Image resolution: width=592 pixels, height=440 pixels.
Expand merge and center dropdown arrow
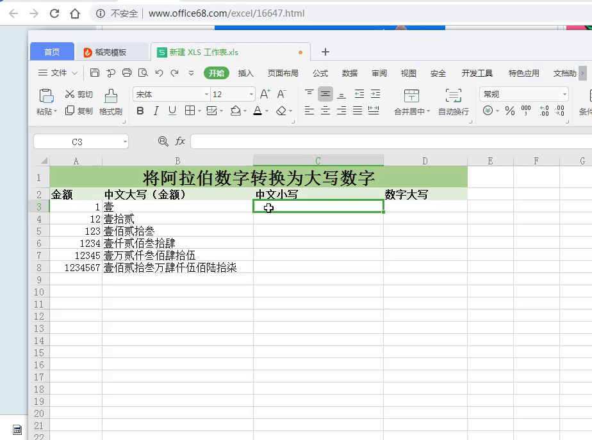tap(428, 111)
